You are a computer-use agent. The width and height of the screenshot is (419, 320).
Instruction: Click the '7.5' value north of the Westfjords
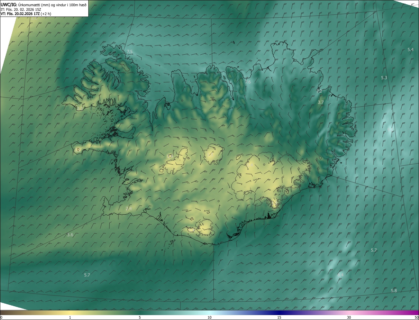(x=130, y=52)
